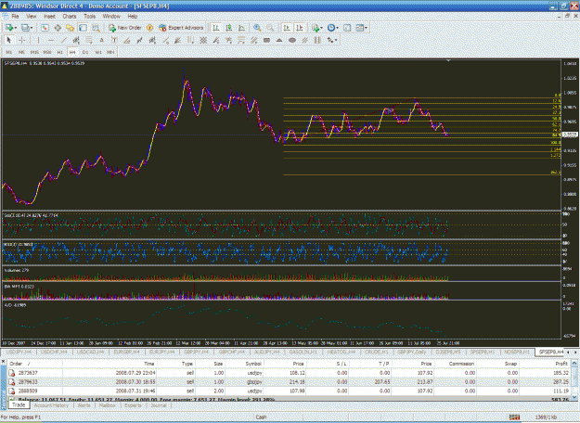The height and width of the screenshot is (423, 580).
Task: Expand the profiles dropdown arrow
Action: 32,28
